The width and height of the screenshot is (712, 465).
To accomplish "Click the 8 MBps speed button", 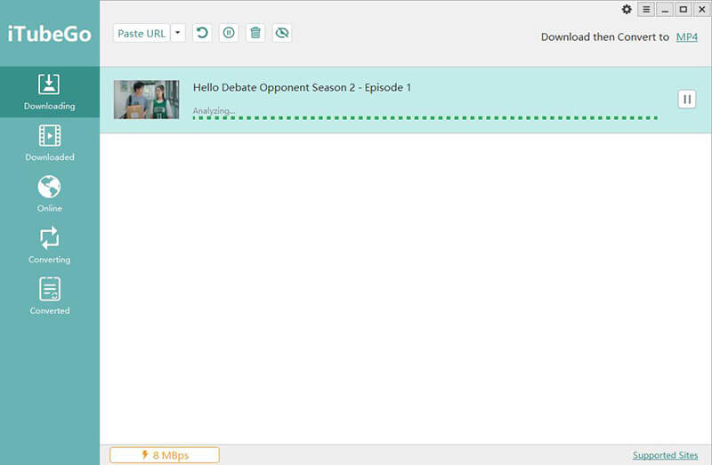I will click(x=165, y=455).
